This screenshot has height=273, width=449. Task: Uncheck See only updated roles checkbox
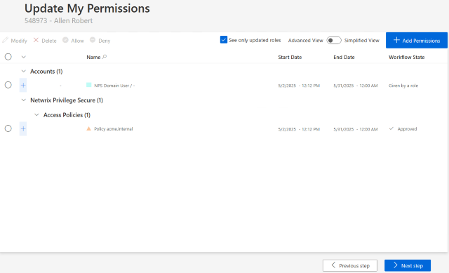(x=224, y=40)
